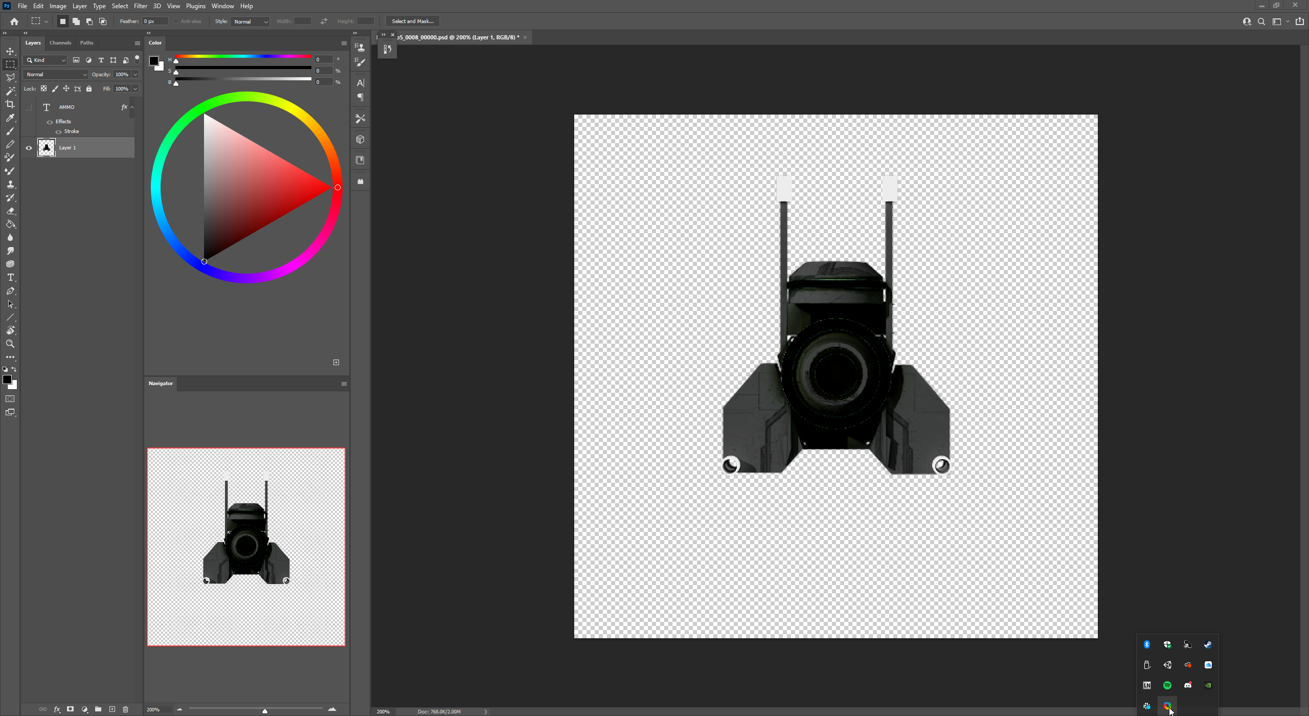The height and width of the screenshot is (716, 1309).
Task: Click the Feather input field
Action: pyautogui.click(x=155, y=21)
